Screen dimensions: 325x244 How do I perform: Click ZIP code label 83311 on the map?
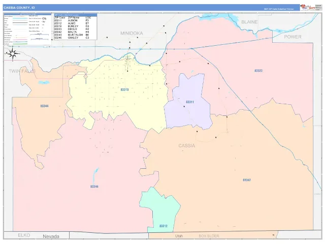(190, 102)
